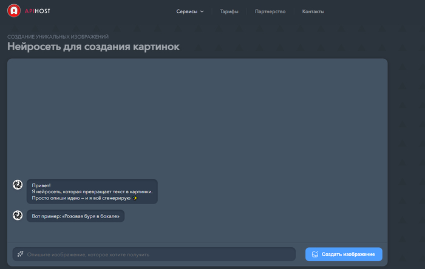
Task: Click the picture icon inside the create button
Action: [x=314, y=254]
